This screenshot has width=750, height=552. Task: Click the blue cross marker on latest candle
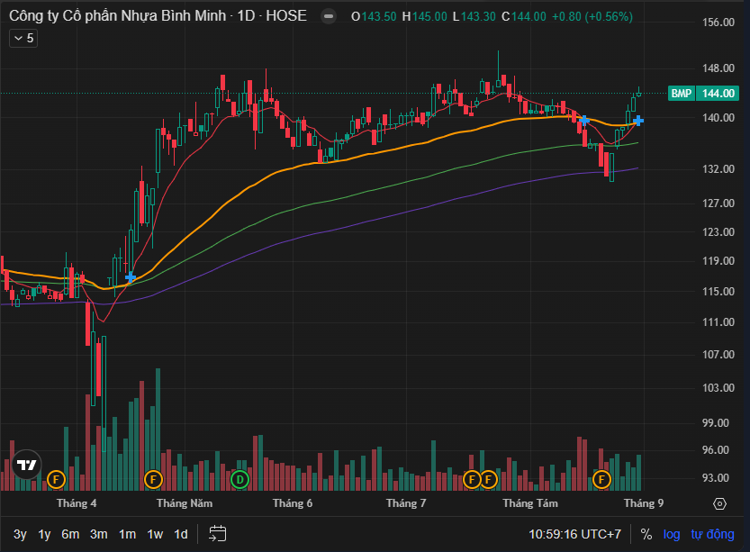[x=638, y=121]
